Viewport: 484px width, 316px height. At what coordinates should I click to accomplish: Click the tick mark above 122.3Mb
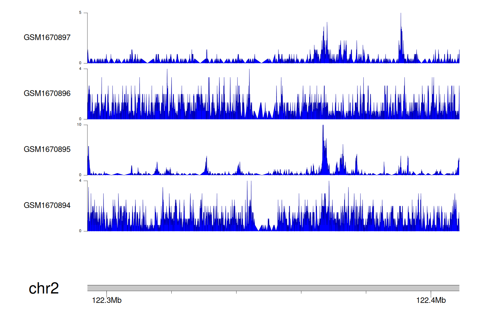coord(107,293)
